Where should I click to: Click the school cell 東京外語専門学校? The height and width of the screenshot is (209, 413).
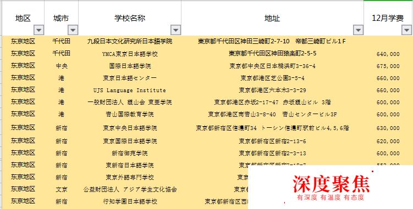[x=130, y=177]
